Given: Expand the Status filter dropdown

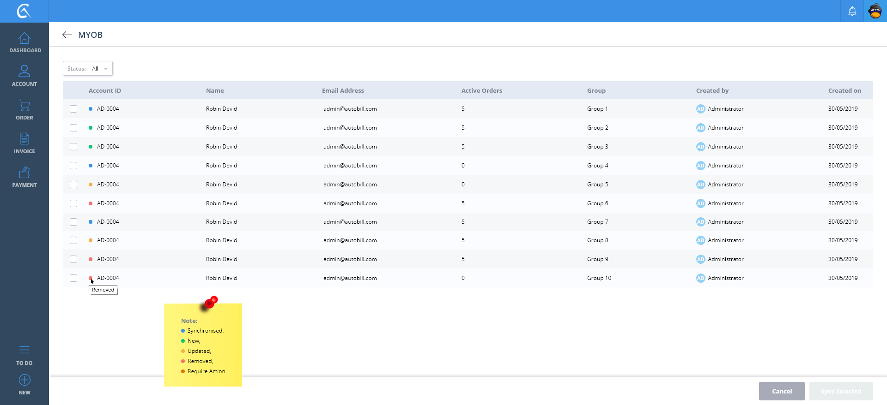Looking at the screenshot, I should [x=88, y=69].
